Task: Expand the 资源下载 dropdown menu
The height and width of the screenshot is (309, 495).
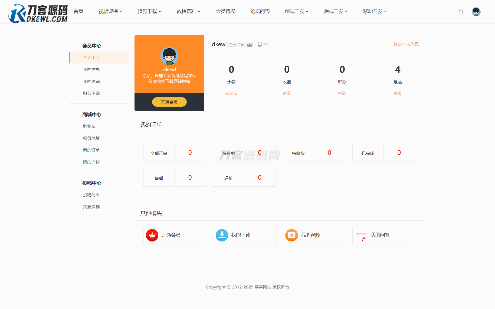Action: pos(149,11)
